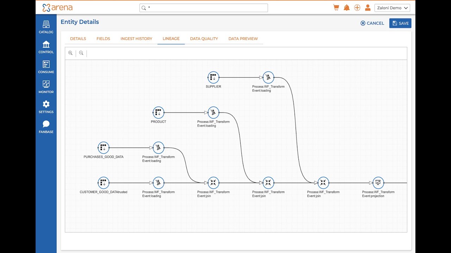Select loading node after CUSTOMER_GOOD_DATAtrusted
The width and height of the screenshot is (451, 253).
pos(158,183)
